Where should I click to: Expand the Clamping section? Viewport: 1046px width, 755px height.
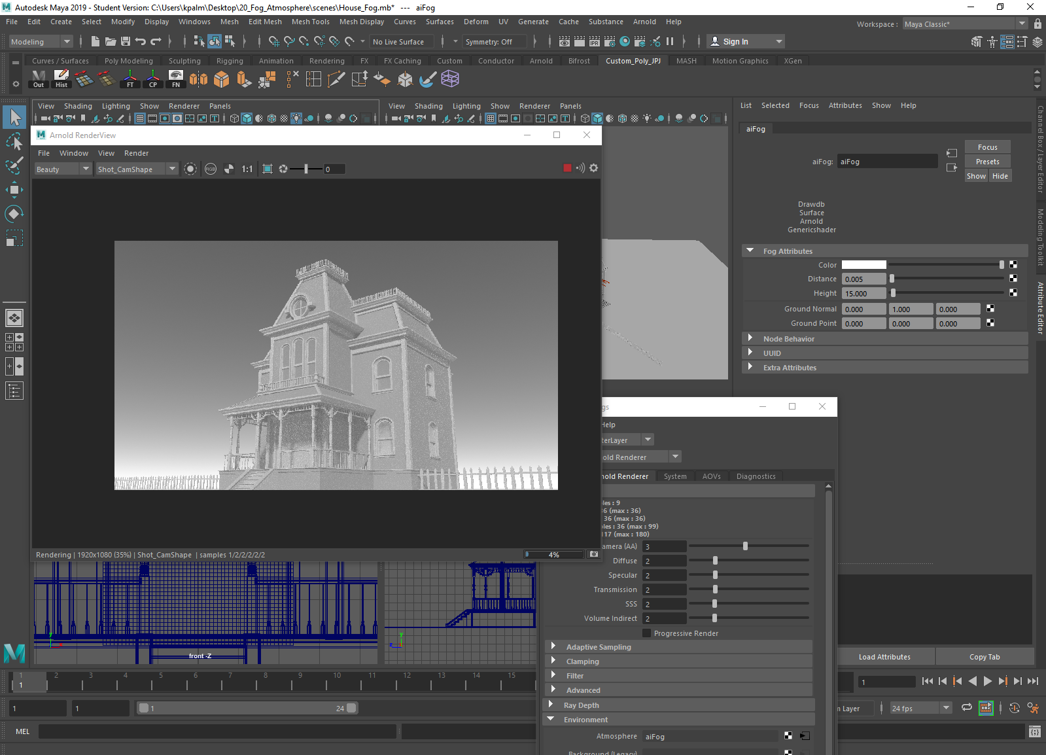coord(553,661)
